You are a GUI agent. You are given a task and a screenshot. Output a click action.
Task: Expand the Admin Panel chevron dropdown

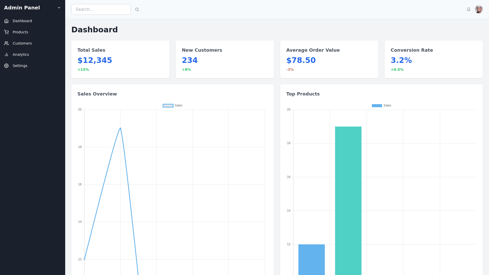tap(59, 8)
